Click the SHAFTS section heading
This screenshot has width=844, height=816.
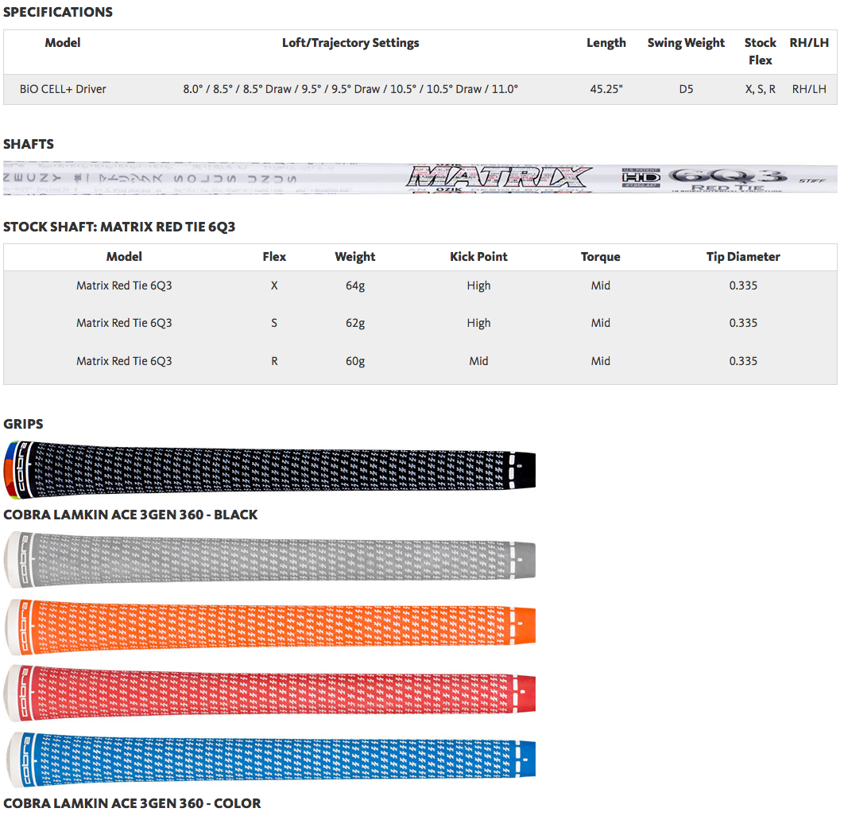tap(29, 144)
